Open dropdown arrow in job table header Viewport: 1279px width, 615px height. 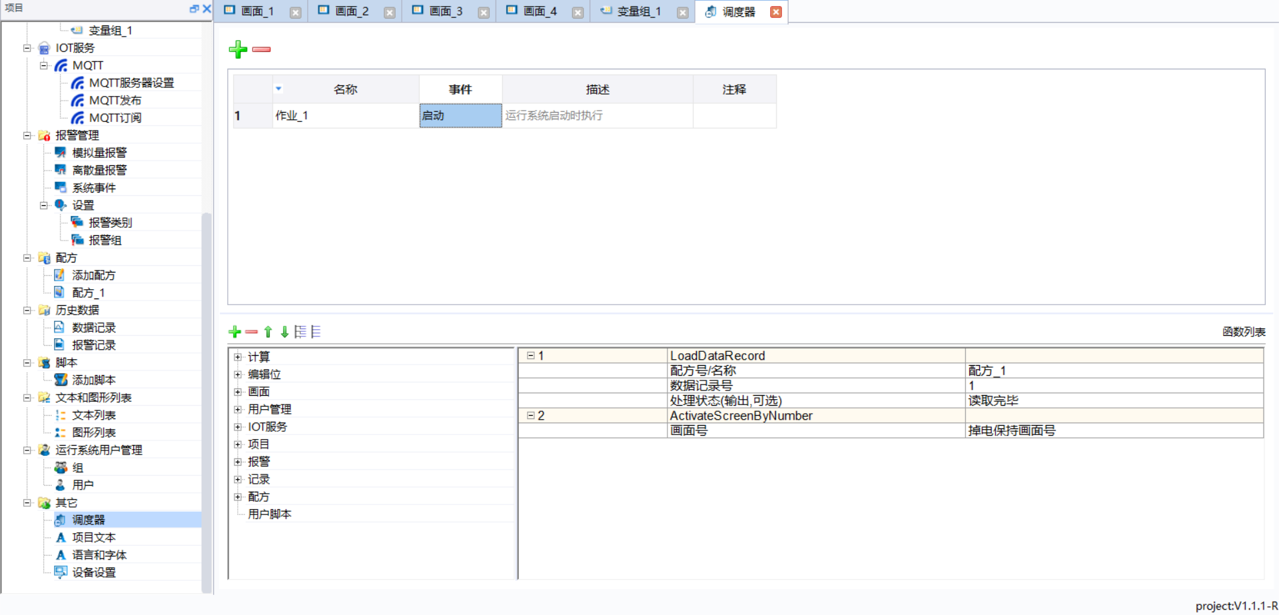(278, 88)
